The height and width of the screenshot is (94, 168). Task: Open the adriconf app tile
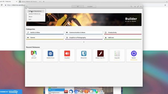34,55
